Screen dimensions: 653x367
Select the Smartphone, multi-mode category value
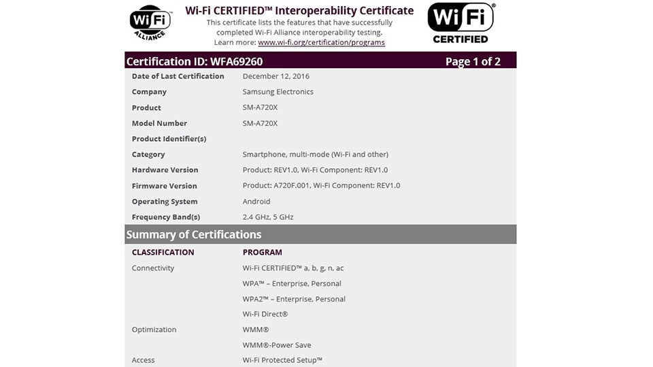pyautogui.click(x=315, y=155)
